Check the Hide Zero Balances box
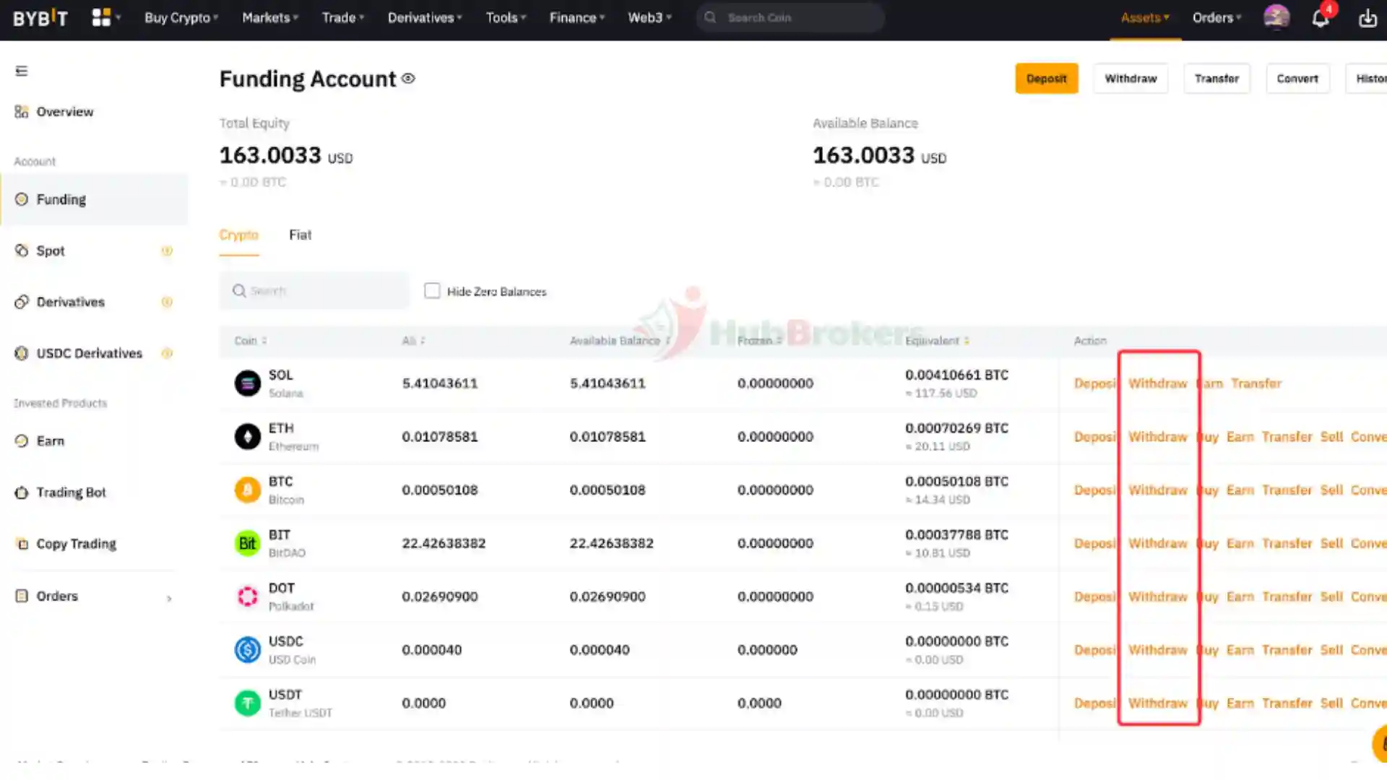The image size is (1387, 780). coord(432,291)
